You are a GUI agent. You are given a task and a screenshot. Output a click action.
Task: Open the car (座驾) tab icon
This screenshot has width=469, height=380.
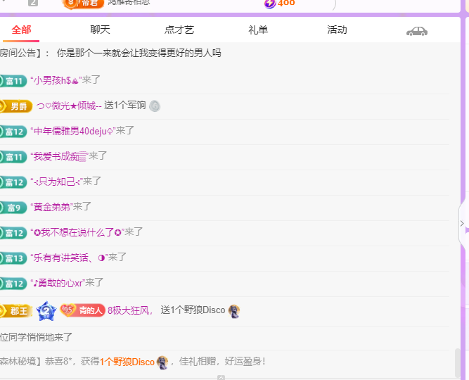tap(416, 31)
